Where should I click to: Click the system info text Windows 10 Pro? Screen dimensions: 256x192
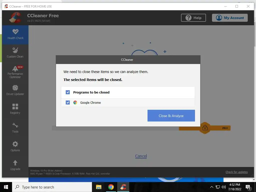click(x=46, y=170)
